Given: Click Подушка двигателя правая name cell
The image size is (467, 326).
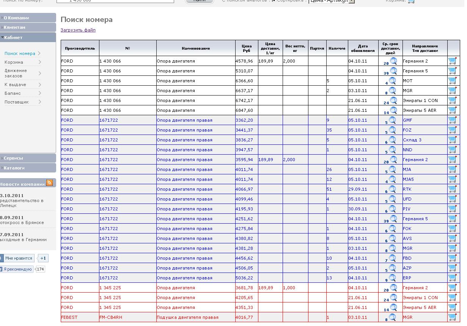Looking at the screenshot, I should pyautogui.click(x=196, y=317).
